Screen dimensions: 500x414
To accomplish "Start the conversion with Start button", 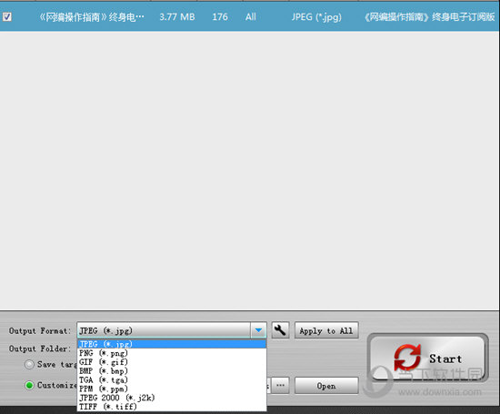I will point(428,358).
